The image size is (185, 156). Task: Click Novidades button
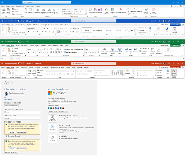tap(52, 139)
